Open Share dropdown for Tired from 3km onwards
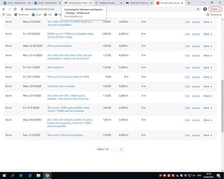 [208, 87]
